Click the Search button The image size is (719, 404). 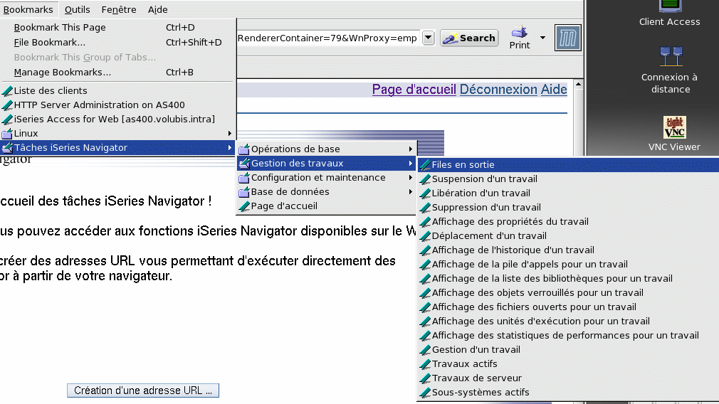click(469, 38)
